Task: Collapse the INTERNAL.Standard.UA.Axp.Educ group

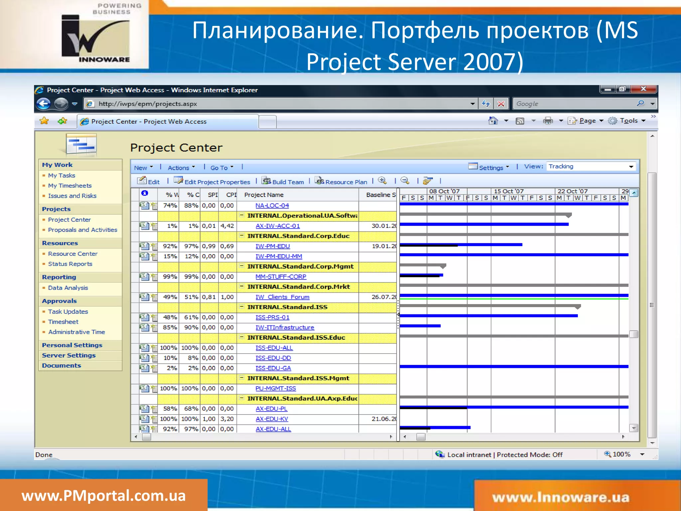Action: click(242, 398)
